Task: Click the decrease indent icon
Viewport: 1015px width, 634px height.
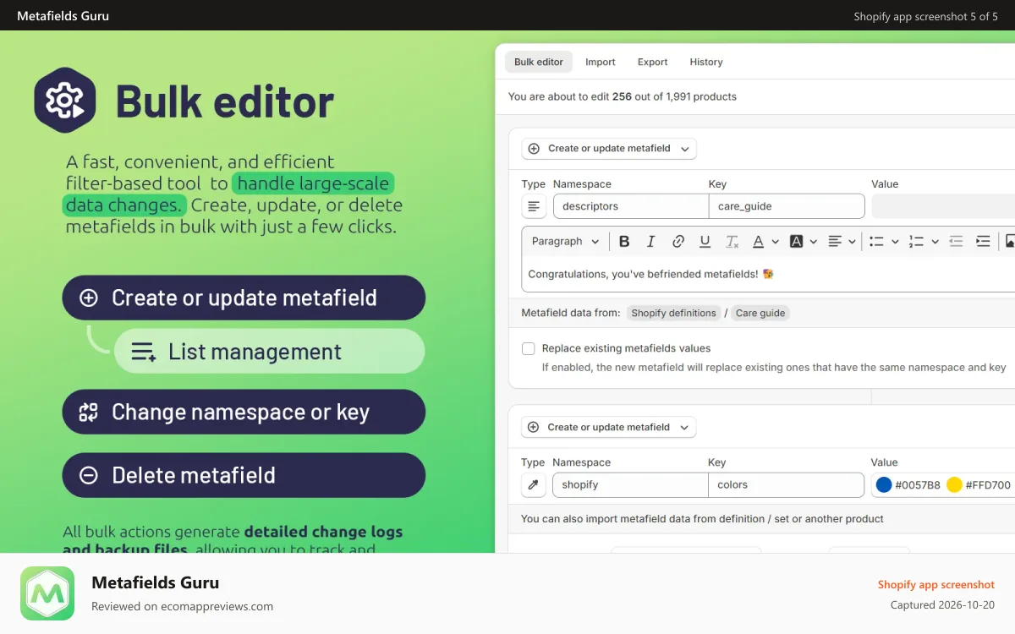Action: coord(956,242)
